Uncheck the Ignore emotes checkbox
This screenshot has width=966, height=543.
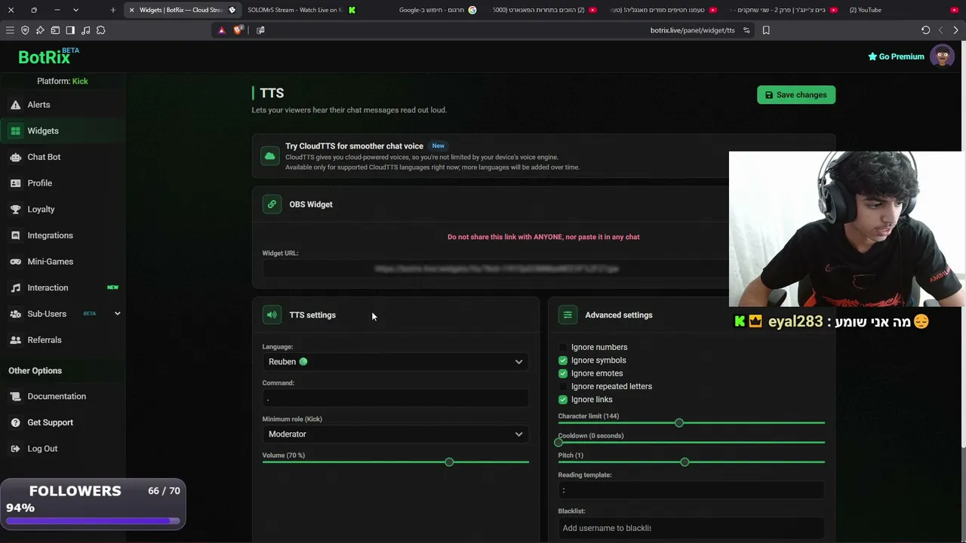pyautogui.click(x=562, y=373)
